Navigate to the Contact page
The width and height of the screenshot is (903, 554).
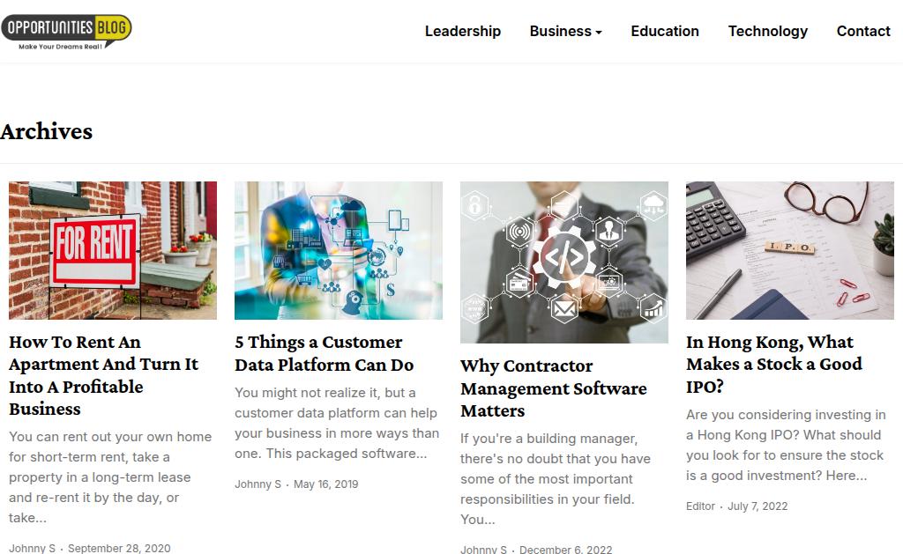pyautogui.click(x=863, y=31)
